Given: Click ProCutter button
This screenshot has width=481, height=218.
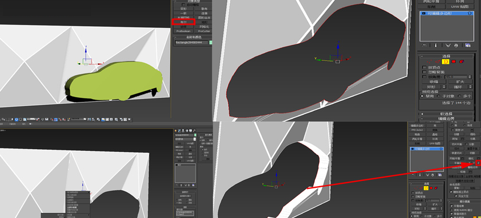Looking at the screenshot, I should (204, 31).
